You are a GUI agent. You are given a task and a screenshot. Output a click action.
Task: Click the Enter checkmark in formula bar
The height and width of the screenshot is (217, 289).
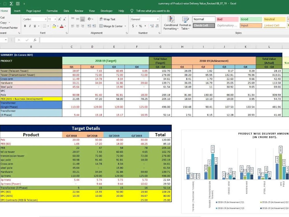click(27, 40)
